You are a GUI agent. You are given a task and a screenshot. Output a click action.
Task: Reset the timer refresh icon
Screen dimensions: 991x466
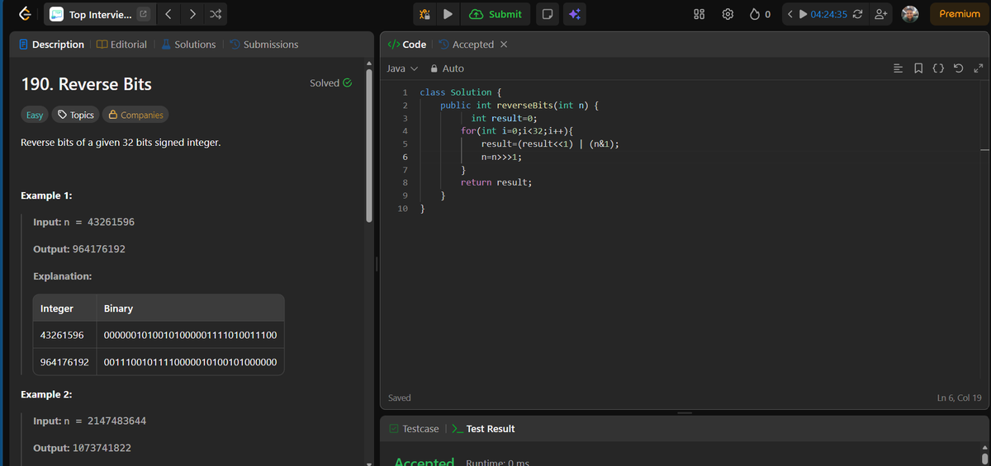[x=856, y=14]
